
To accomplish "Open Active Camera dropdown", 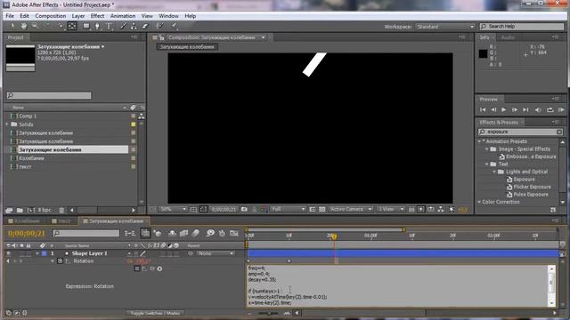I will tap(351, 210).
